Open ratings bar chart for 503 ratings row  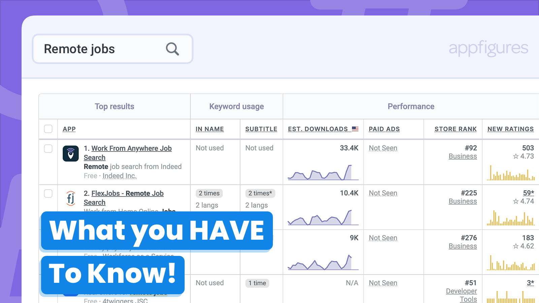[511, 173]
